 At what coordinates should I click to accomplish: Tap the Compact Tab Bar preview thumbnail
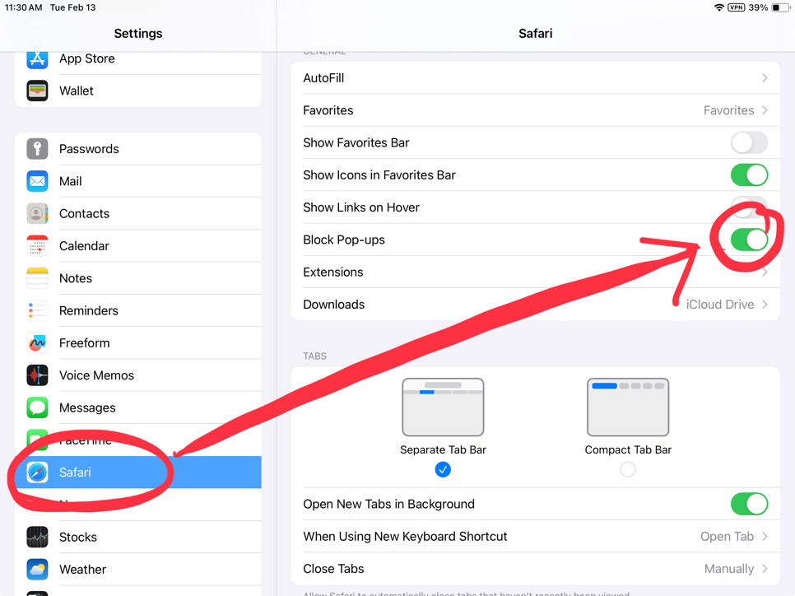[x=628, y=407]
